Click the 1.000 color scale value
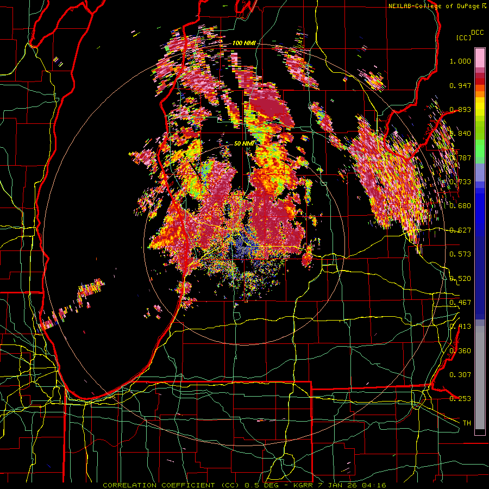 point(460,61)
